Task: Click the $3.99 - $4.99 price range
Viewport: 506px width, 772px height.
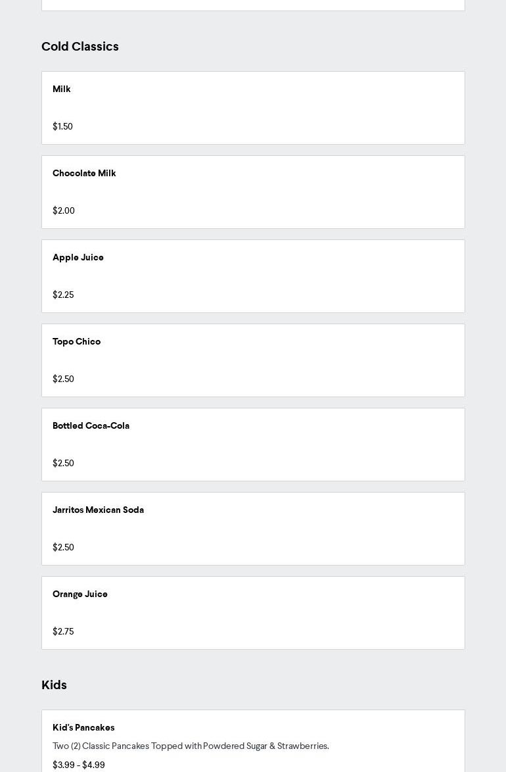Action: 79,765
